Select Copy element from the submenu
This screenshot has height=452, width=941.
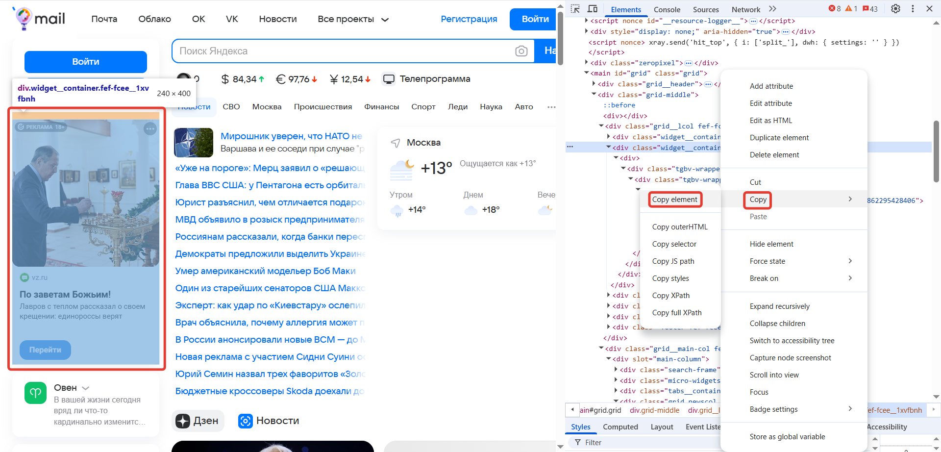click(675, 200)
